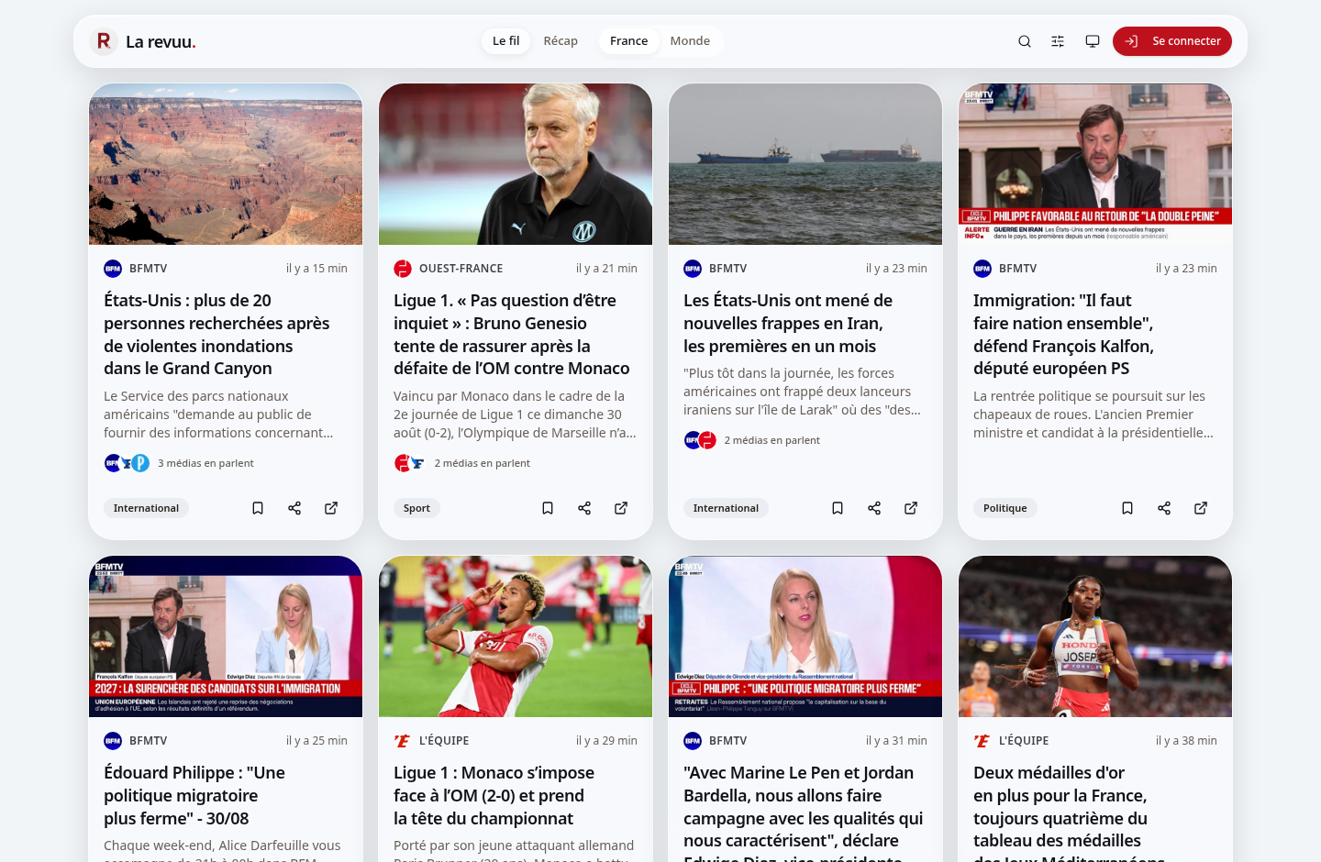Share the Bruno Genesio OM article

coord(584,508)
